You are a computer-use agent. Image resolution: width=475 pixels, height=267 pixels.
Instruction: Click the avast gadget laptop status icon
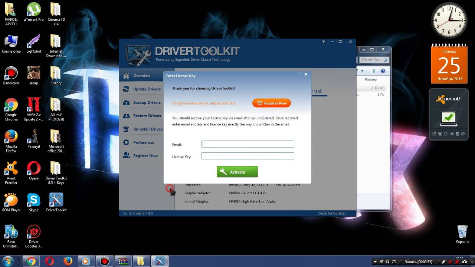pyautogui.click(x=449, y=119)
